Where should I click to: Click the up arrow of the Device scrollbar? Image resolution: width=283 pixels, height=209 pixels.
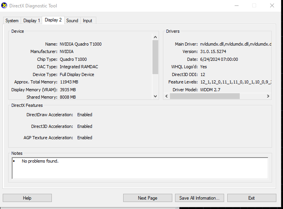(x=155, y=37)
